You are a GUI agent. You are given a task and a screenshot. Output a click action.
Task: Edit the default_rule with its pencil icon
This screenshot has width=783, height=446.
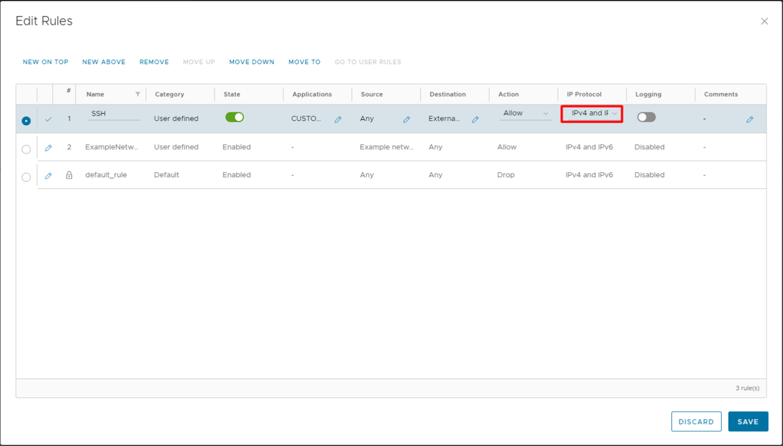[48, 175]
